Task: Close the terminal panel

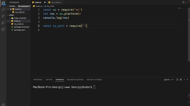Action: (x=187, y=79)
